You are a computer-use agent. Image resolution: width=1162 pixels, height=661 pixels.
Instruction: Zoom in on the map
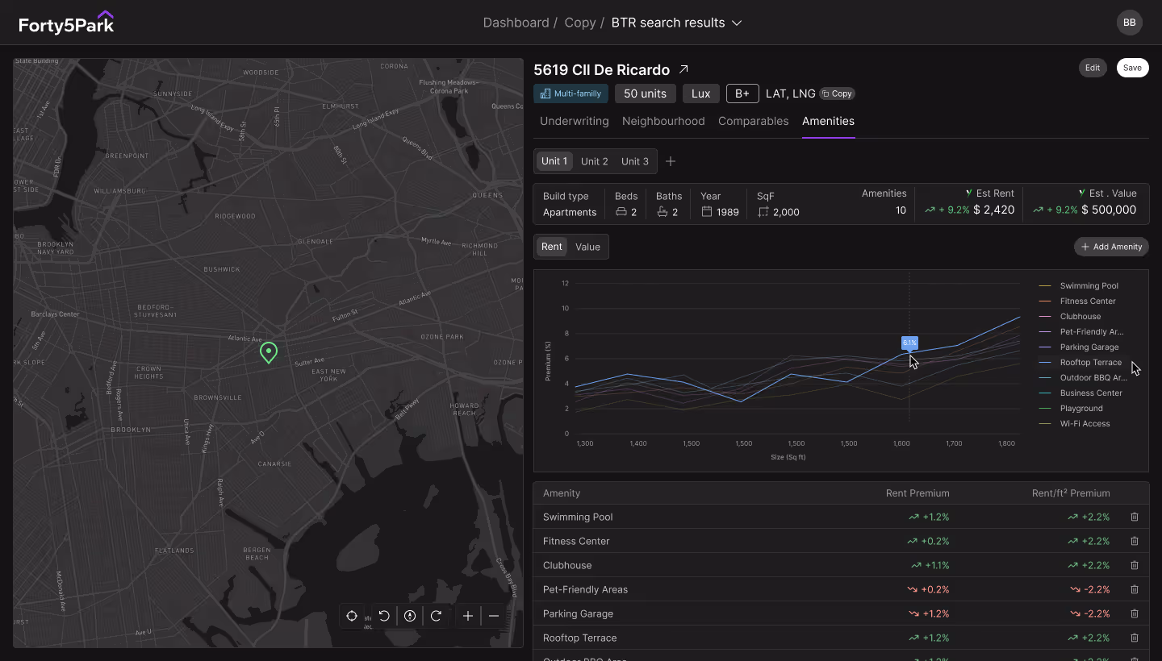point(468,615)
